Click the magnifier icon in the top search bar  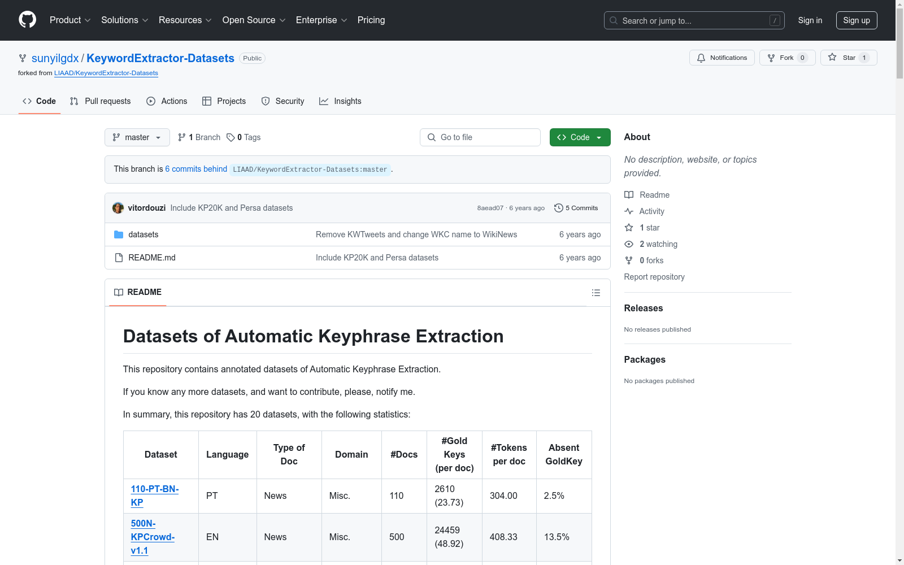point(614,20)
